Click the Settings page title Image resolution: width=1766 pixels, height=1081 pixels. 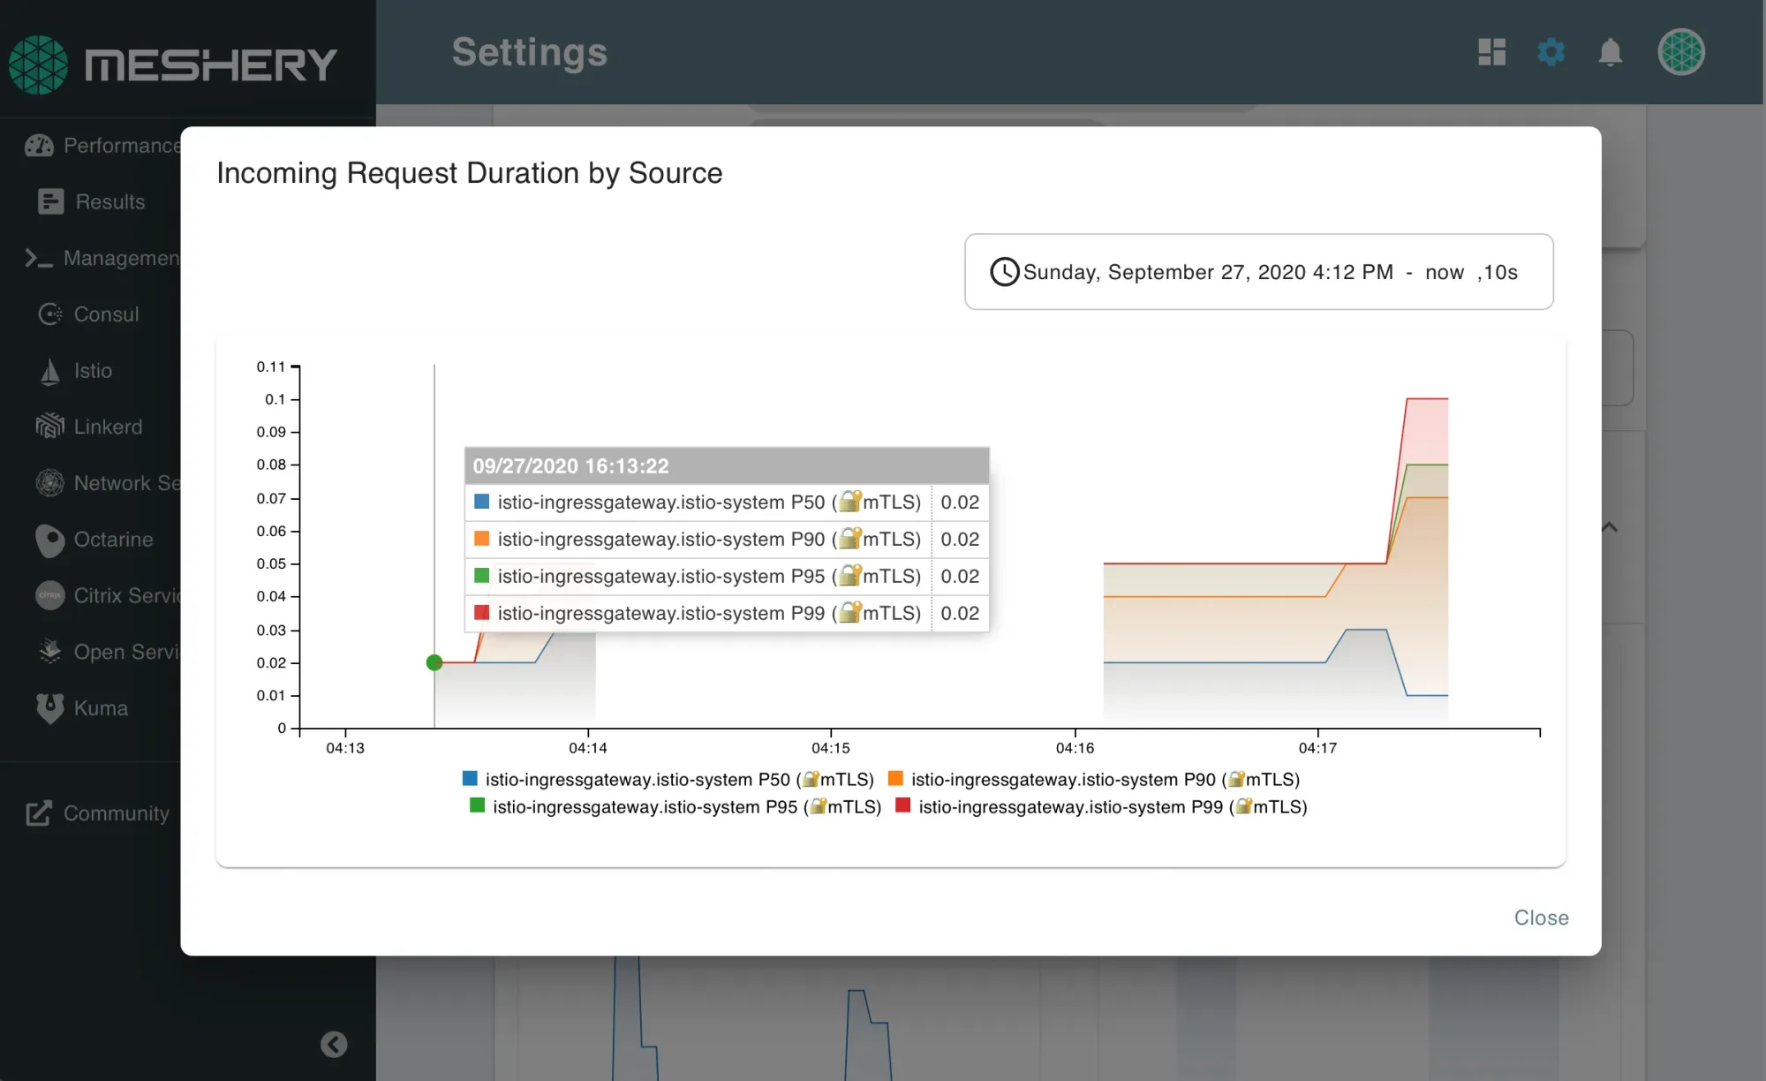point(530,52)
